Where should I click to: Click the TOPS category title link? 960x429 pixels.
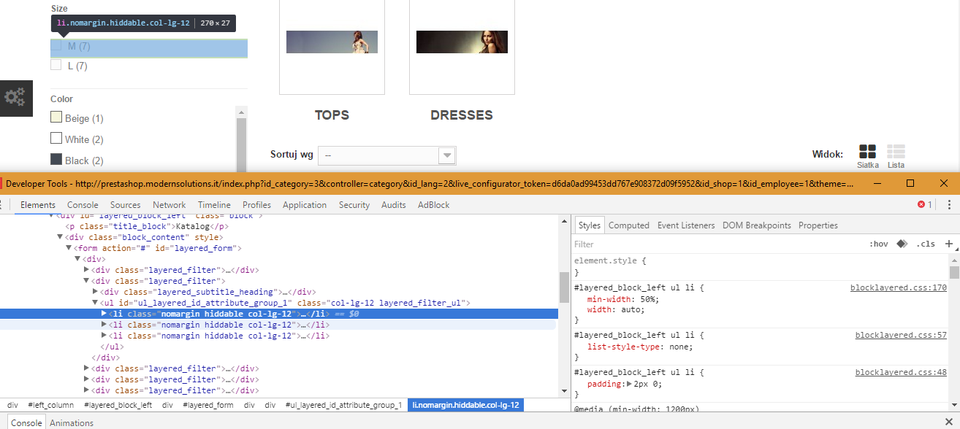pos(332,115)
